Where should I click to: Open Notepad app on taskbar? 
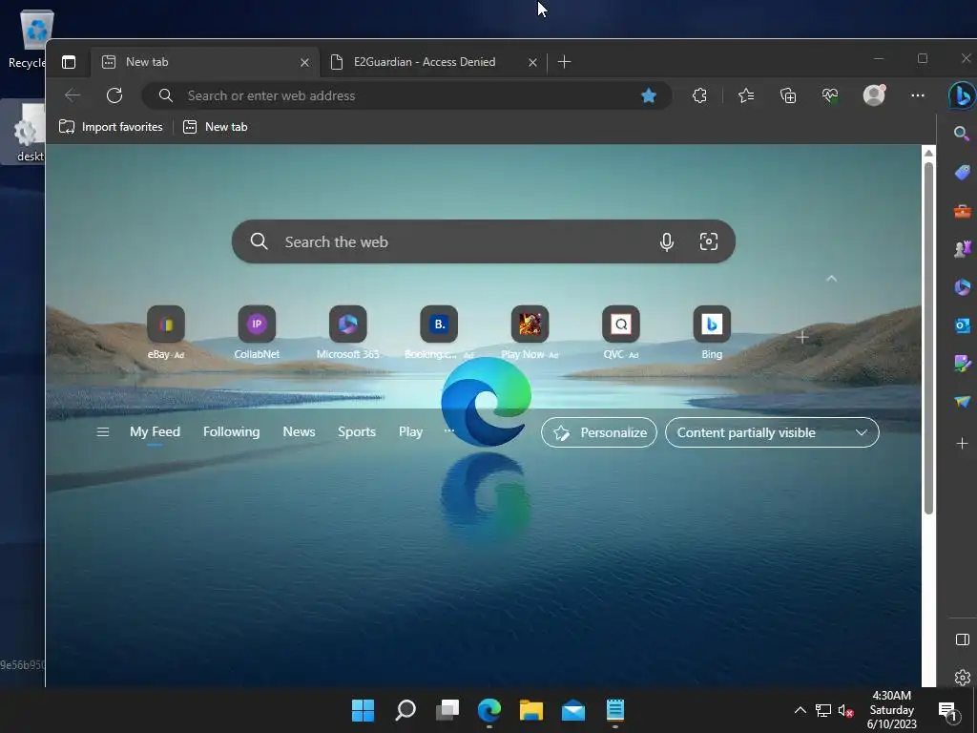[615, 710]
